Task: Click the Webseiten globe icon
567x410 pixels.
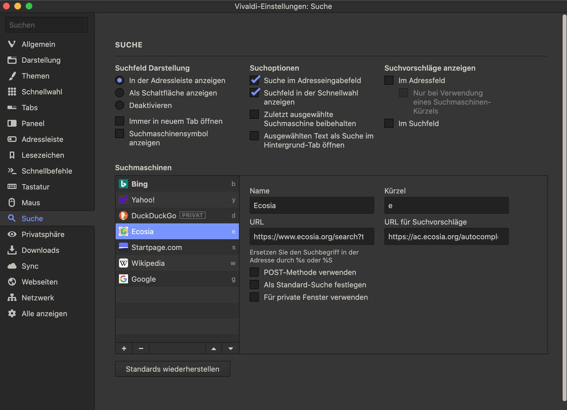Action: 12,282
